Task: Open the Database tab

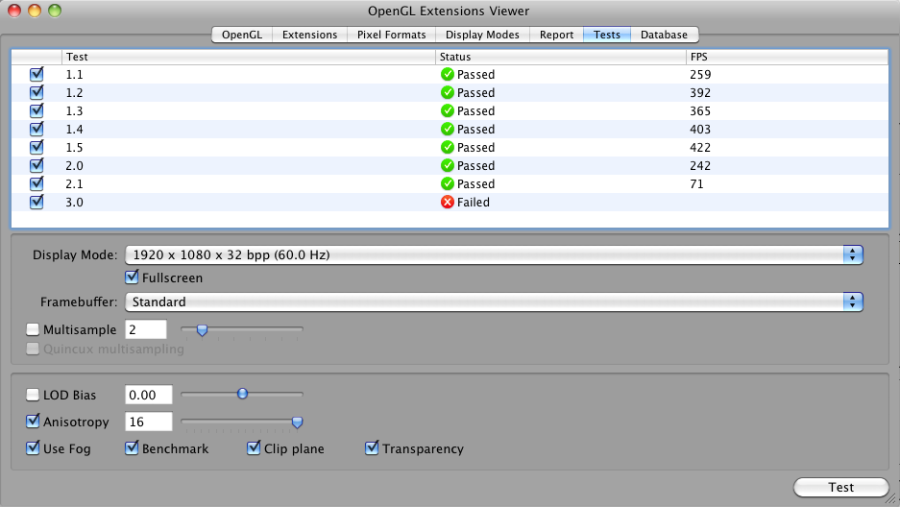Action: (x=664, y=35)
